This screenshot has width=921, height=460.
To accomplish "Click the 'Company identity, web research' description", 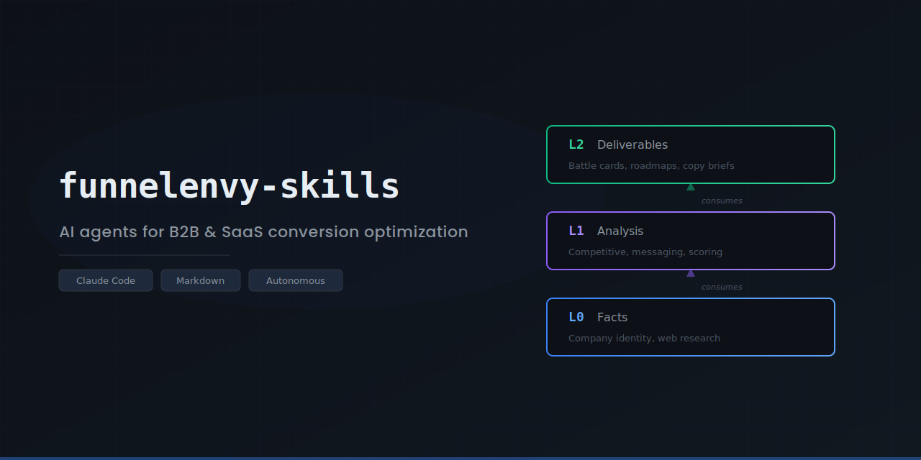I will click(644, 339).
